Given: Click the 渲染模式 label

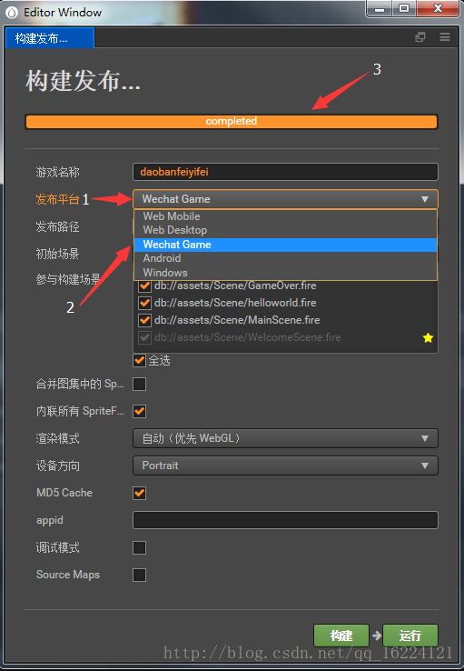Looking at the screenshot, I should 58,438.
